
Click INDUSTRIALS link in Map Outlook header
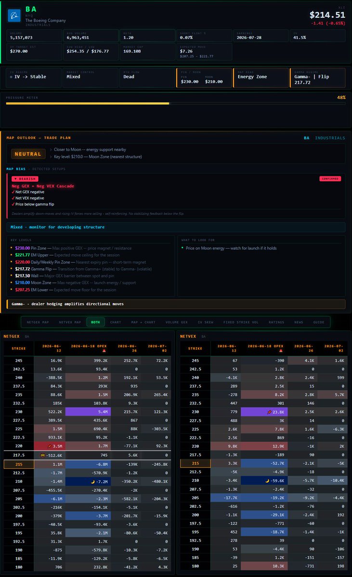[x=330, y=138]
